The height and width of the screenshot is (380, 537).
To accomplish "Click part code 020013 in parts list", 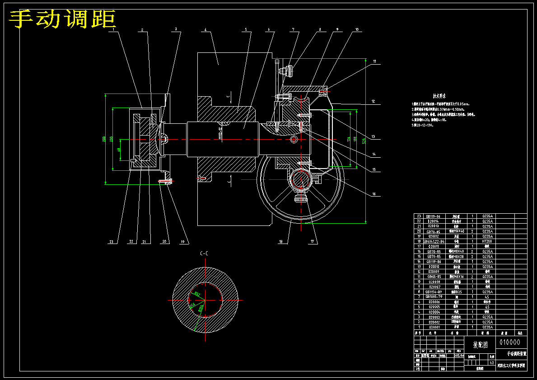I will [434, 226].
